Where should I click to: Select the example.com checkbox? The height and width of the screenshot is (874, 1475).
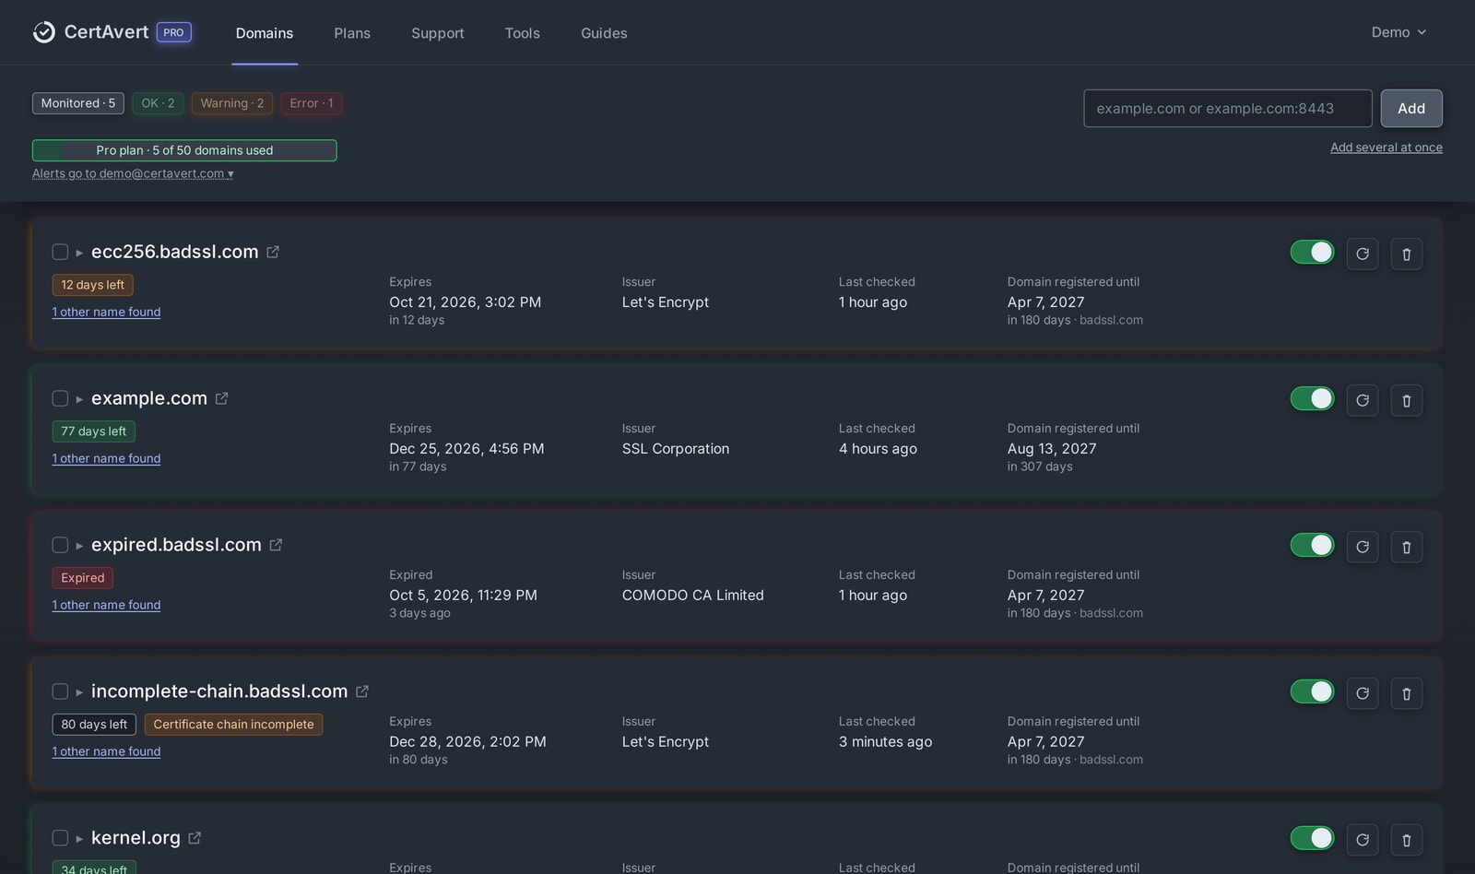pos(60,398)
